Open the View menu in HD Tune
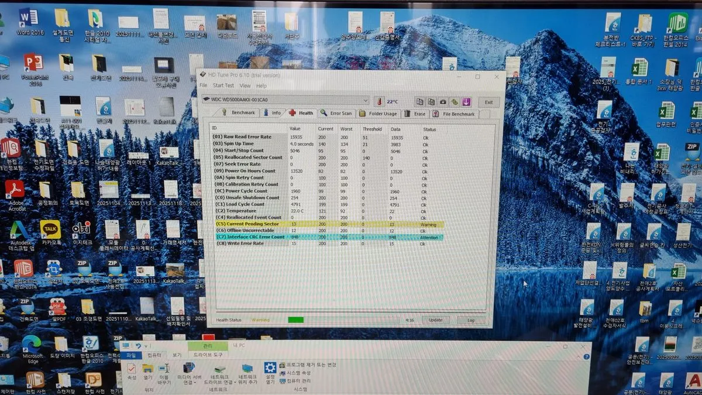Viewport: 702px width, 395px height. click(245, 85)
